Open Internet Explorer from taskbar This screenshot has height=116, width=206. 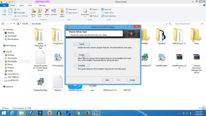12,113
